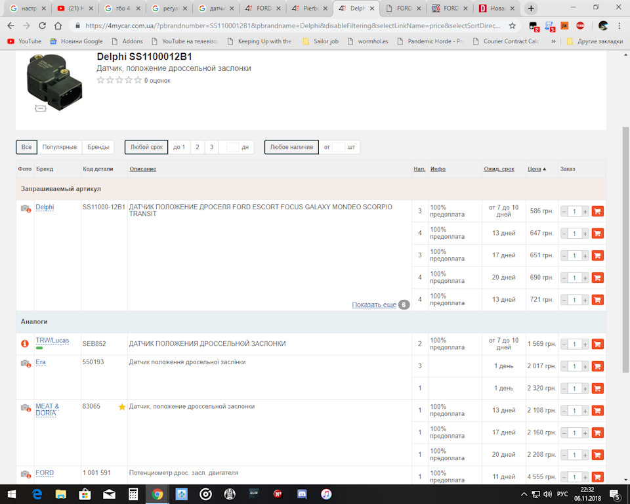Switch to the 'Pierb' browser tab
The width and height of the screenshot is (630, 504).
click(x=310, y=8)
